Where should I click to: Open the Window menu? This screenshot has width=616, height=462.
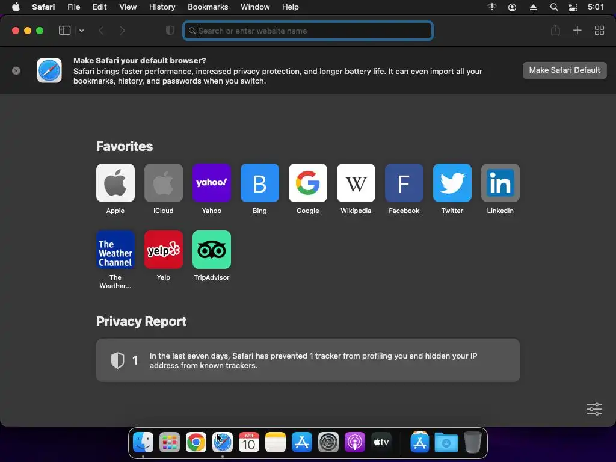(x=255, y=7)
